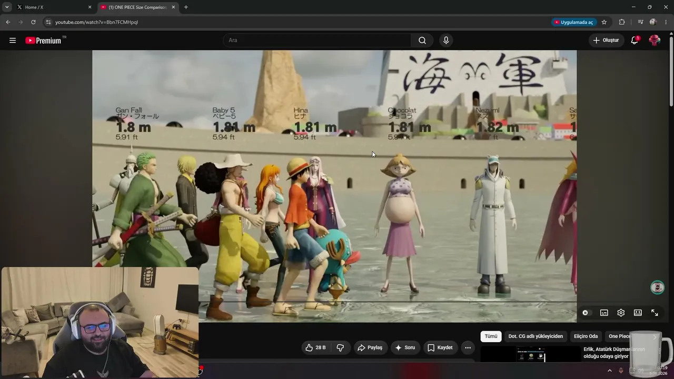
Task: Open the YouTube account avatar menu
Action: tap(655, 40)
